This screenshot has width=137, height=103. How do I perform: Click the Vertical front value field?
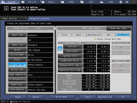[x=90, y=47]
